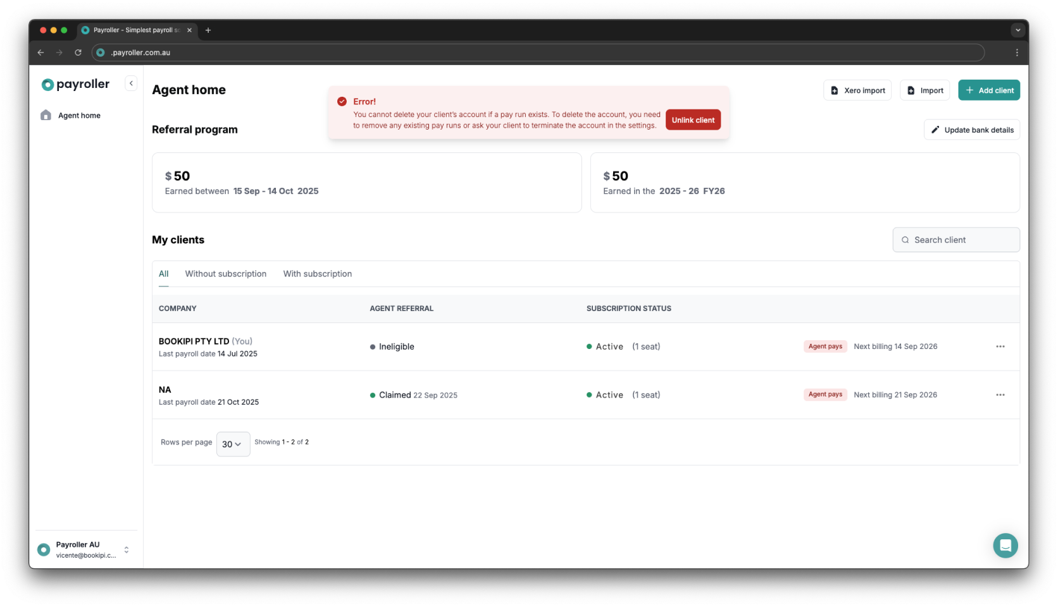Viewport: 1058px width, 607px height.
Task: Click Last payroll date 21 Oct 2025
Action: [209, 402]
